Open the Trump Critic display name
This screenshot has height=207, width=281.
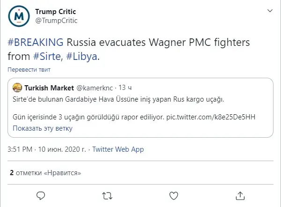point(55,11)
